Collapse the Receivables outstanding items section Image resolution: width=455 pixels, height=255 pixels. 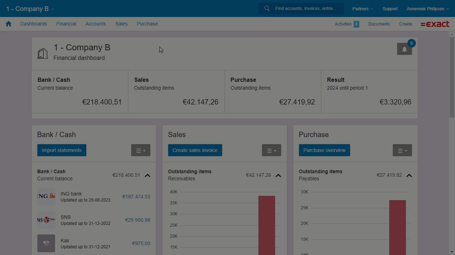(x=278, y=175)
